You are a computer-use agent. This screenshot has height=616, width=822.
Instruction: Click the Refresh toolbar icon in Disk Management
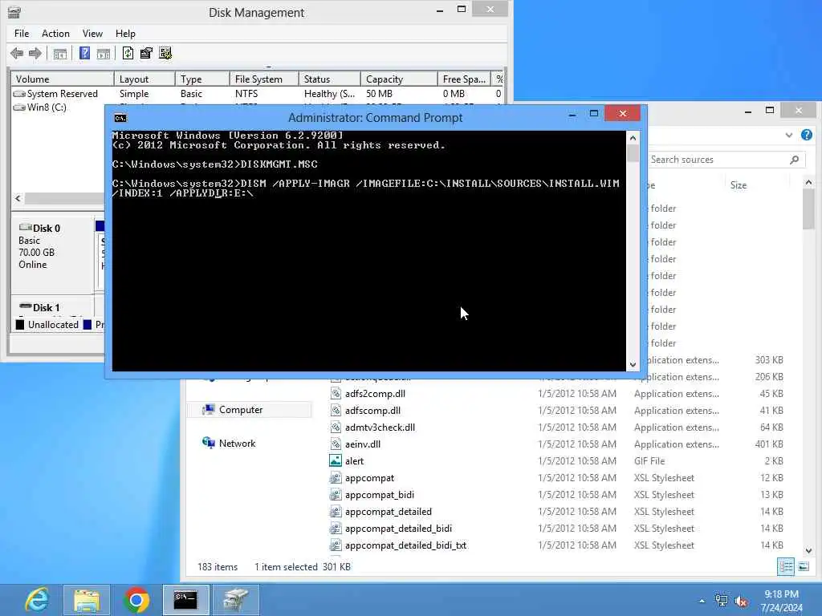pyautogui.click(x=128, y=53)
